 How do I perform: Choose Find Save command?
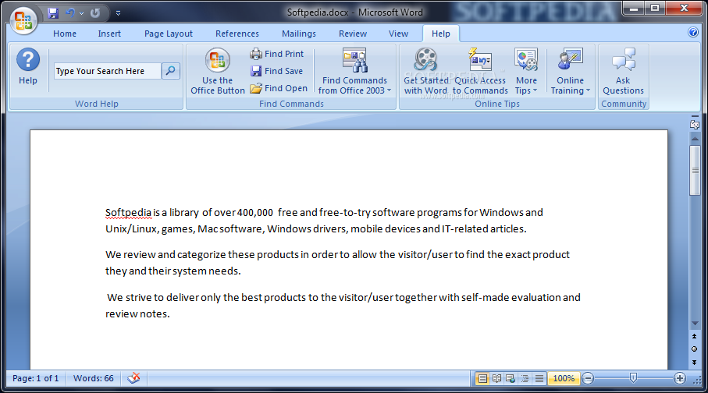point(277,71)
